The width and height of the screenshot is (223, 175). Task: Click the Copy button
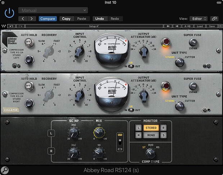tap(66, 19)
